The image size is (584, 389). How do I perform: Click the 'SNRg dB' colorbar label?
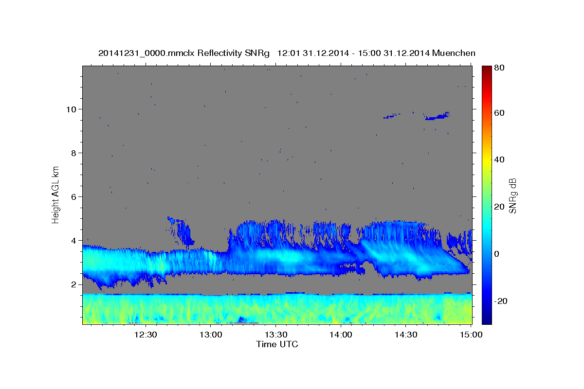[512, 195]
